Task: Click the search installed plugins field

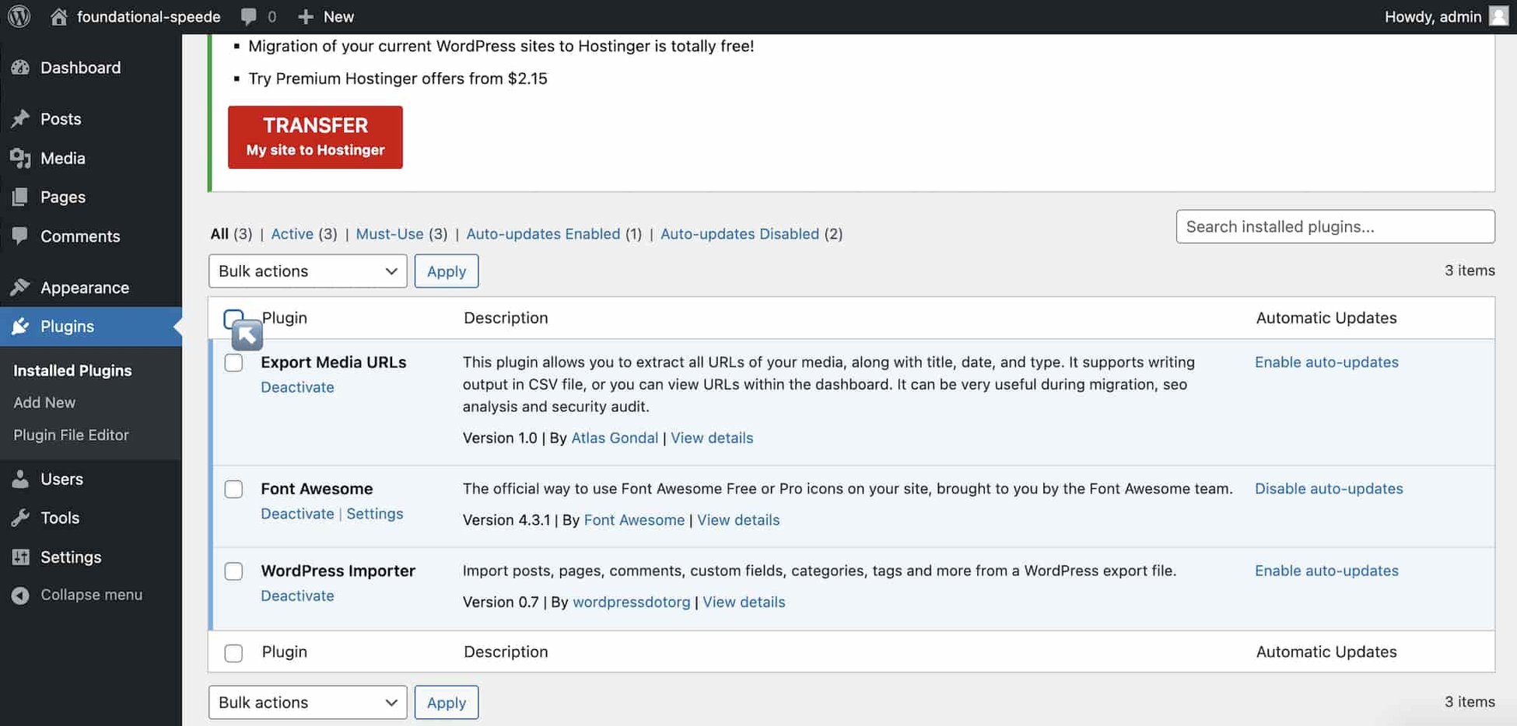Action: tap(1335, 226)
